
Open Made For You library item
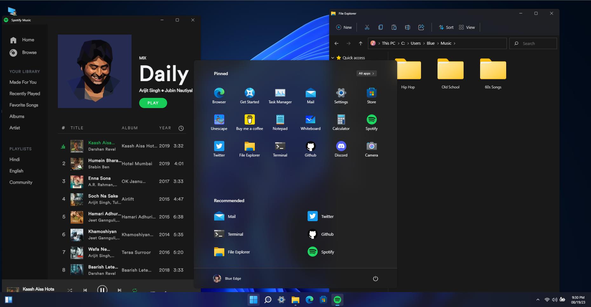(x=23, y=82)
